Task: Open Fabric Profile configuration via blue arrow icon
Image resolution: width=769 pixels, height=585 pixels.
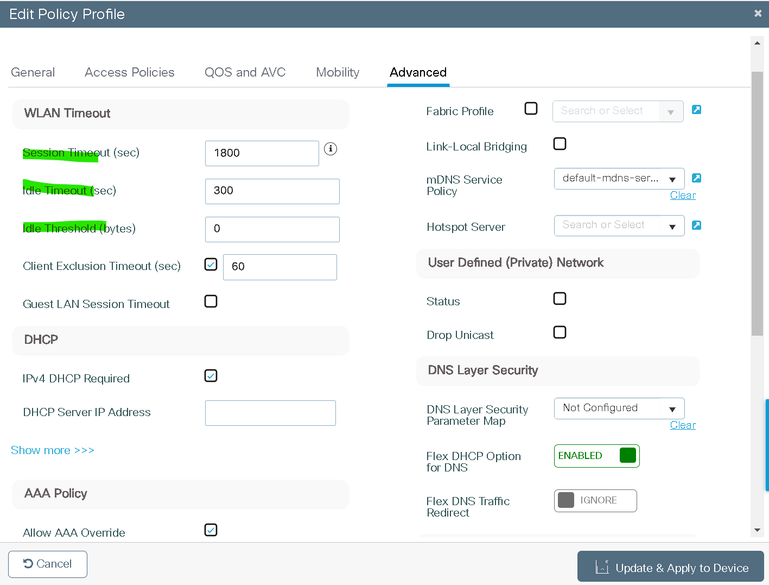Action: (696, 109)
